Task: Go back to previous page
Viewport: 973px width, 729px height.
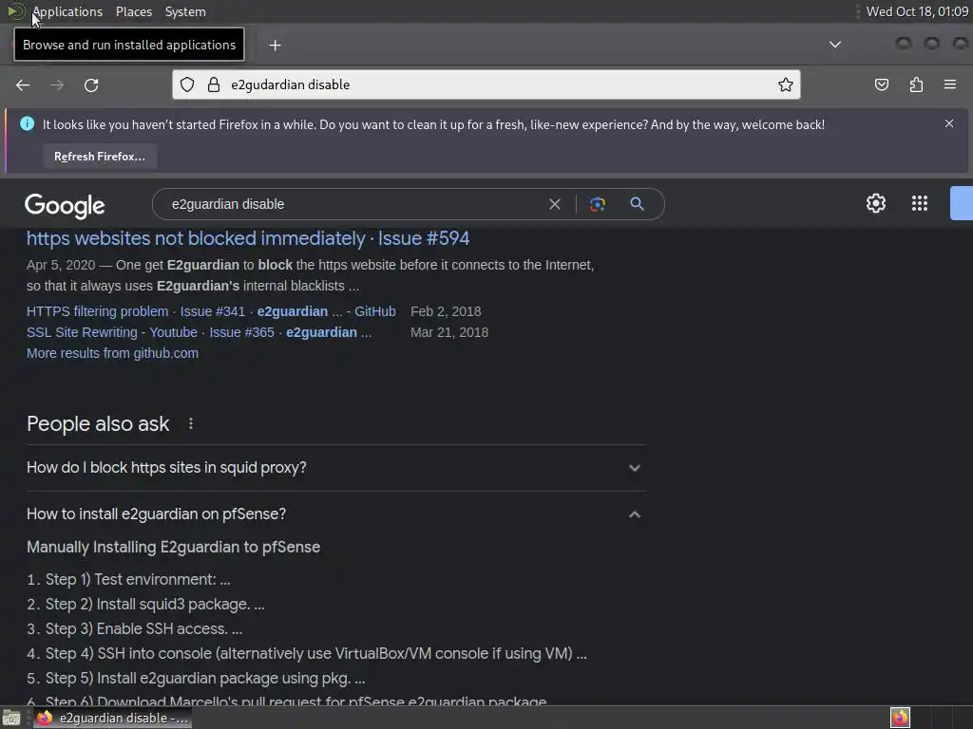Action: (x=23, y=84)
